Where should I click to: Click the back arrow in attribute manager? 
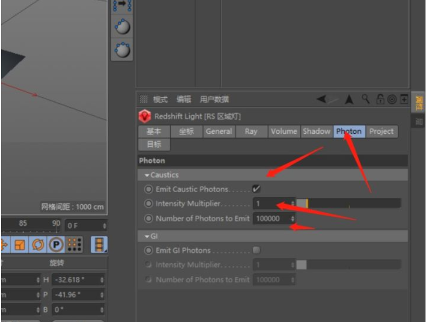tap(322, 99)
